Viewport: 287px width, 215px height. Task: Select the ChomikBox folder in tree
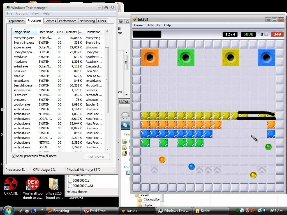(x=149, y=200)
